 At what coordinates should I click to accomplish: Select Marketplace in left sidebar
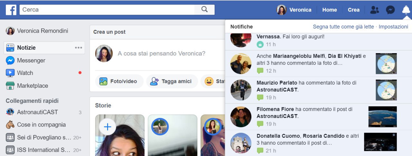point(33,86)
